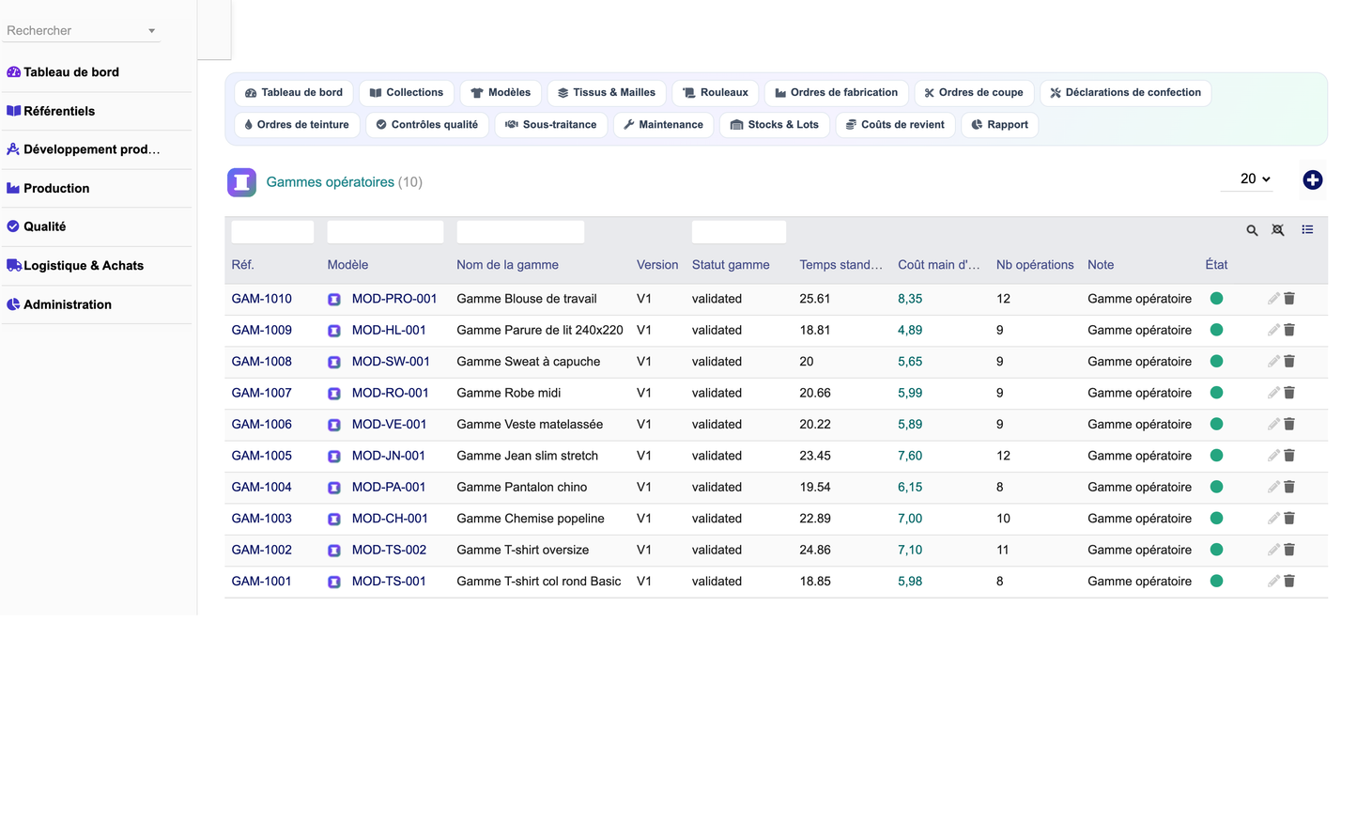Open the Rouleaux tab
Image resolution: width=1357 pixels, height=840 pixels.
click(716, 93)
